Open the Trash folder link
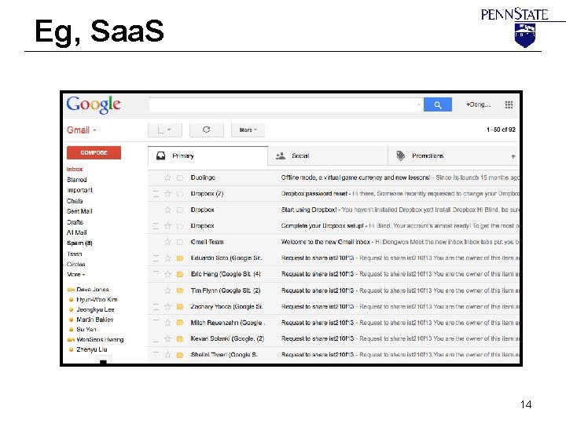 pos(75,254)
